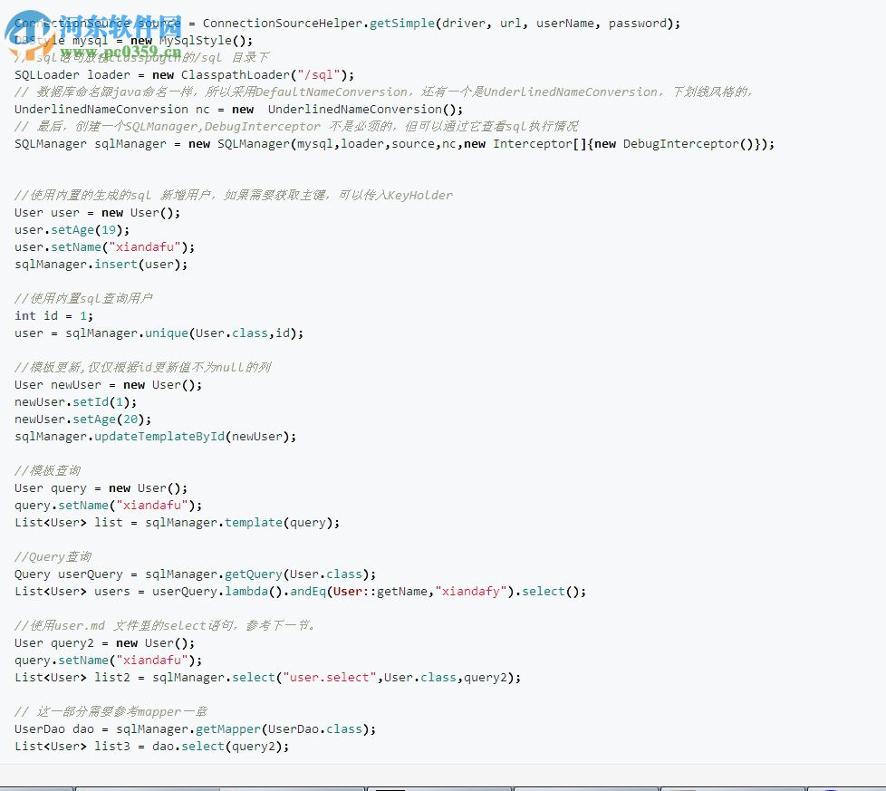Click the 'SQLLoader loader = new ClasspathLoader' line
Viewport: 886px width, 791px height.
pyautogui.click(x=185, y=75)
